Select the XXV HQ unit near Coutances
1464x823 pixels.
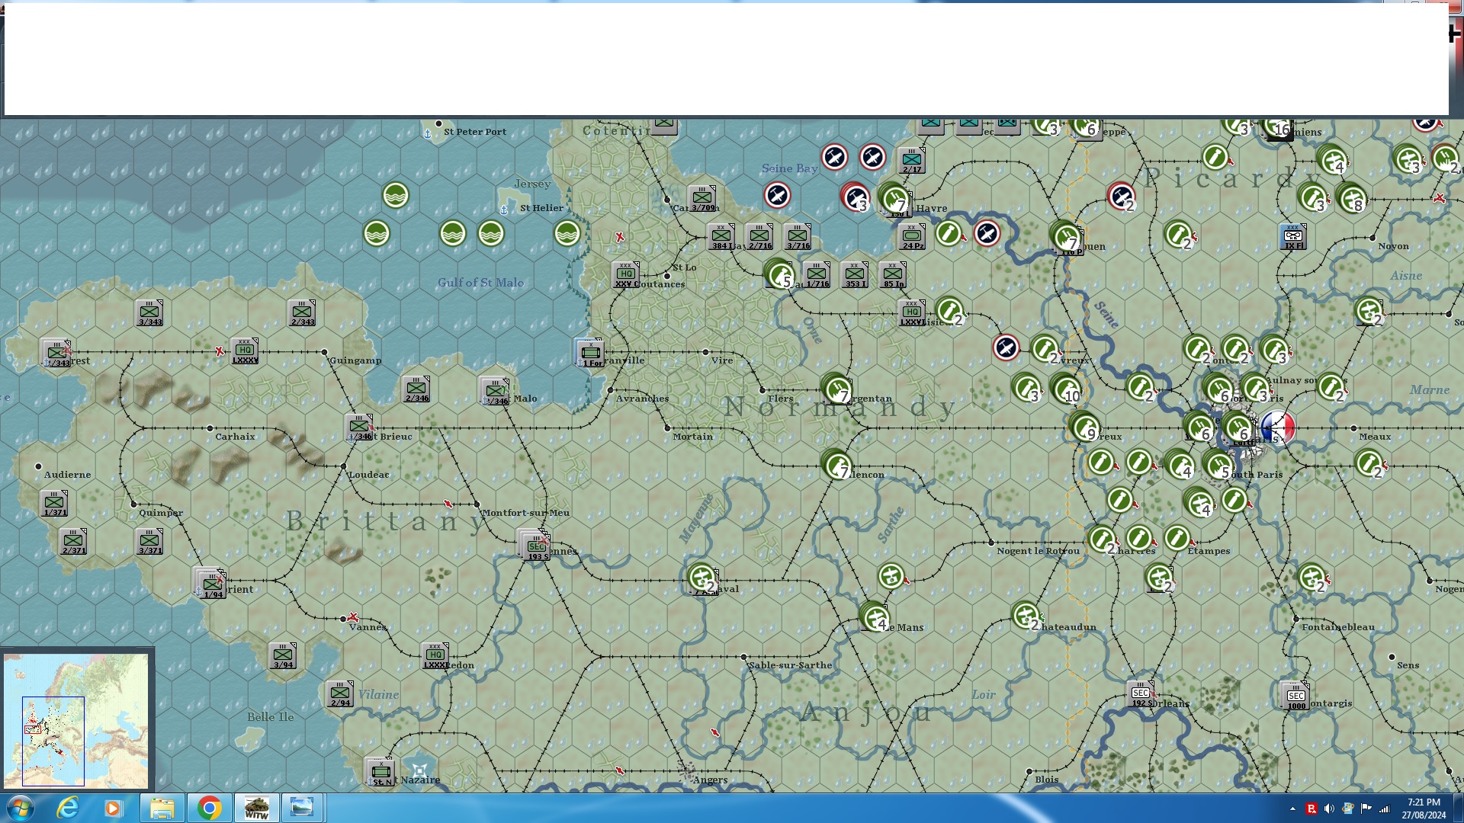[x=625, y=274]
